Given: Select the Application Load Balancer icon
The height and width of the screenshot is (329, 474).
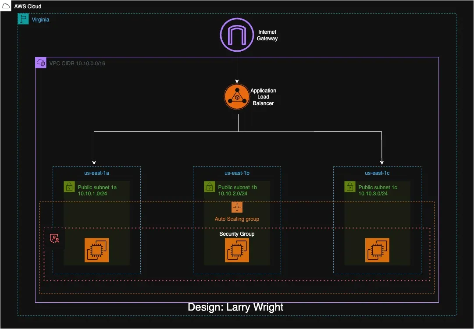Looking at the screenshot, I should point(237,96).
